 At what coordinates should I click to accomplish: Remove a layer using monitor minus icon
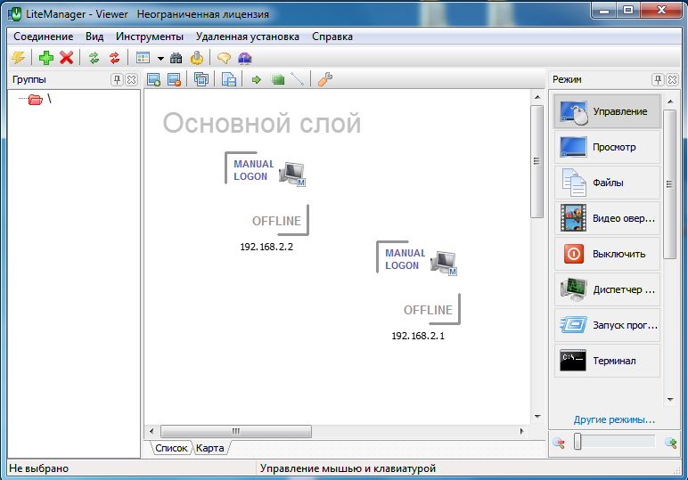click(174, 79)
